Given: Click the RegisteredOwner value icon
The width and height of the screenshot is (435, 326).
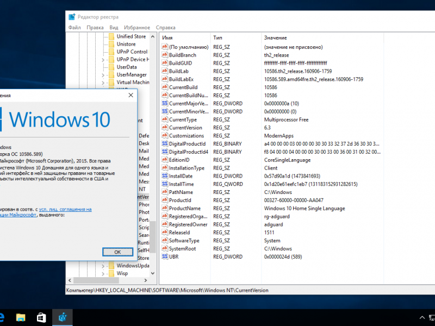Looking at the screenshot, I should (165, 224).
